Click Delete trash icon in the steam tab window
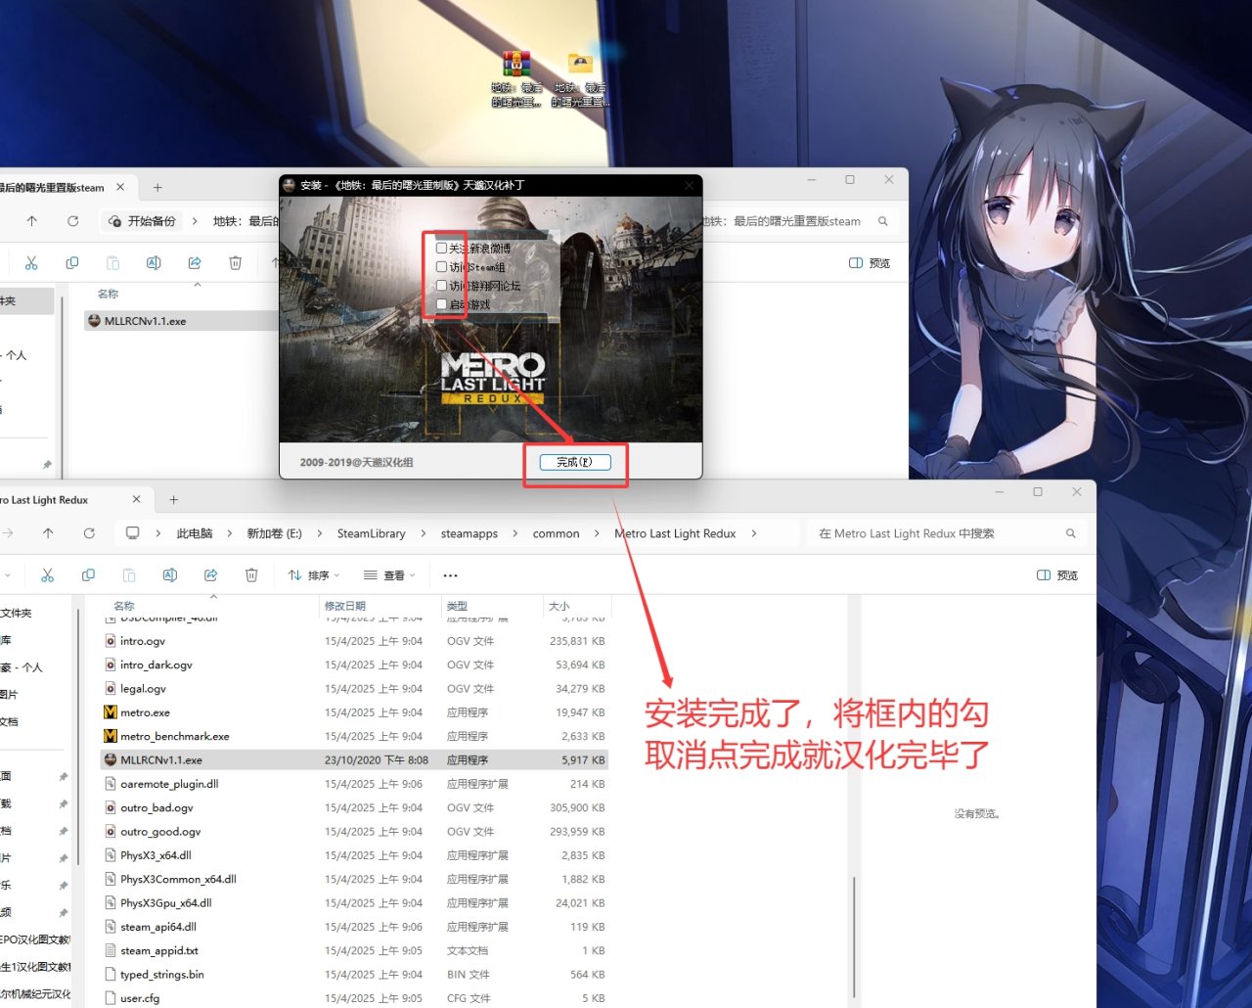1252x1008 pixels. click(x=235, y=263)
